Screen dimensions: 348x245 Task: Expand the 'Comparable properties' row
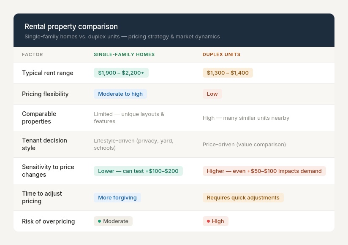(x=39, y=118)
